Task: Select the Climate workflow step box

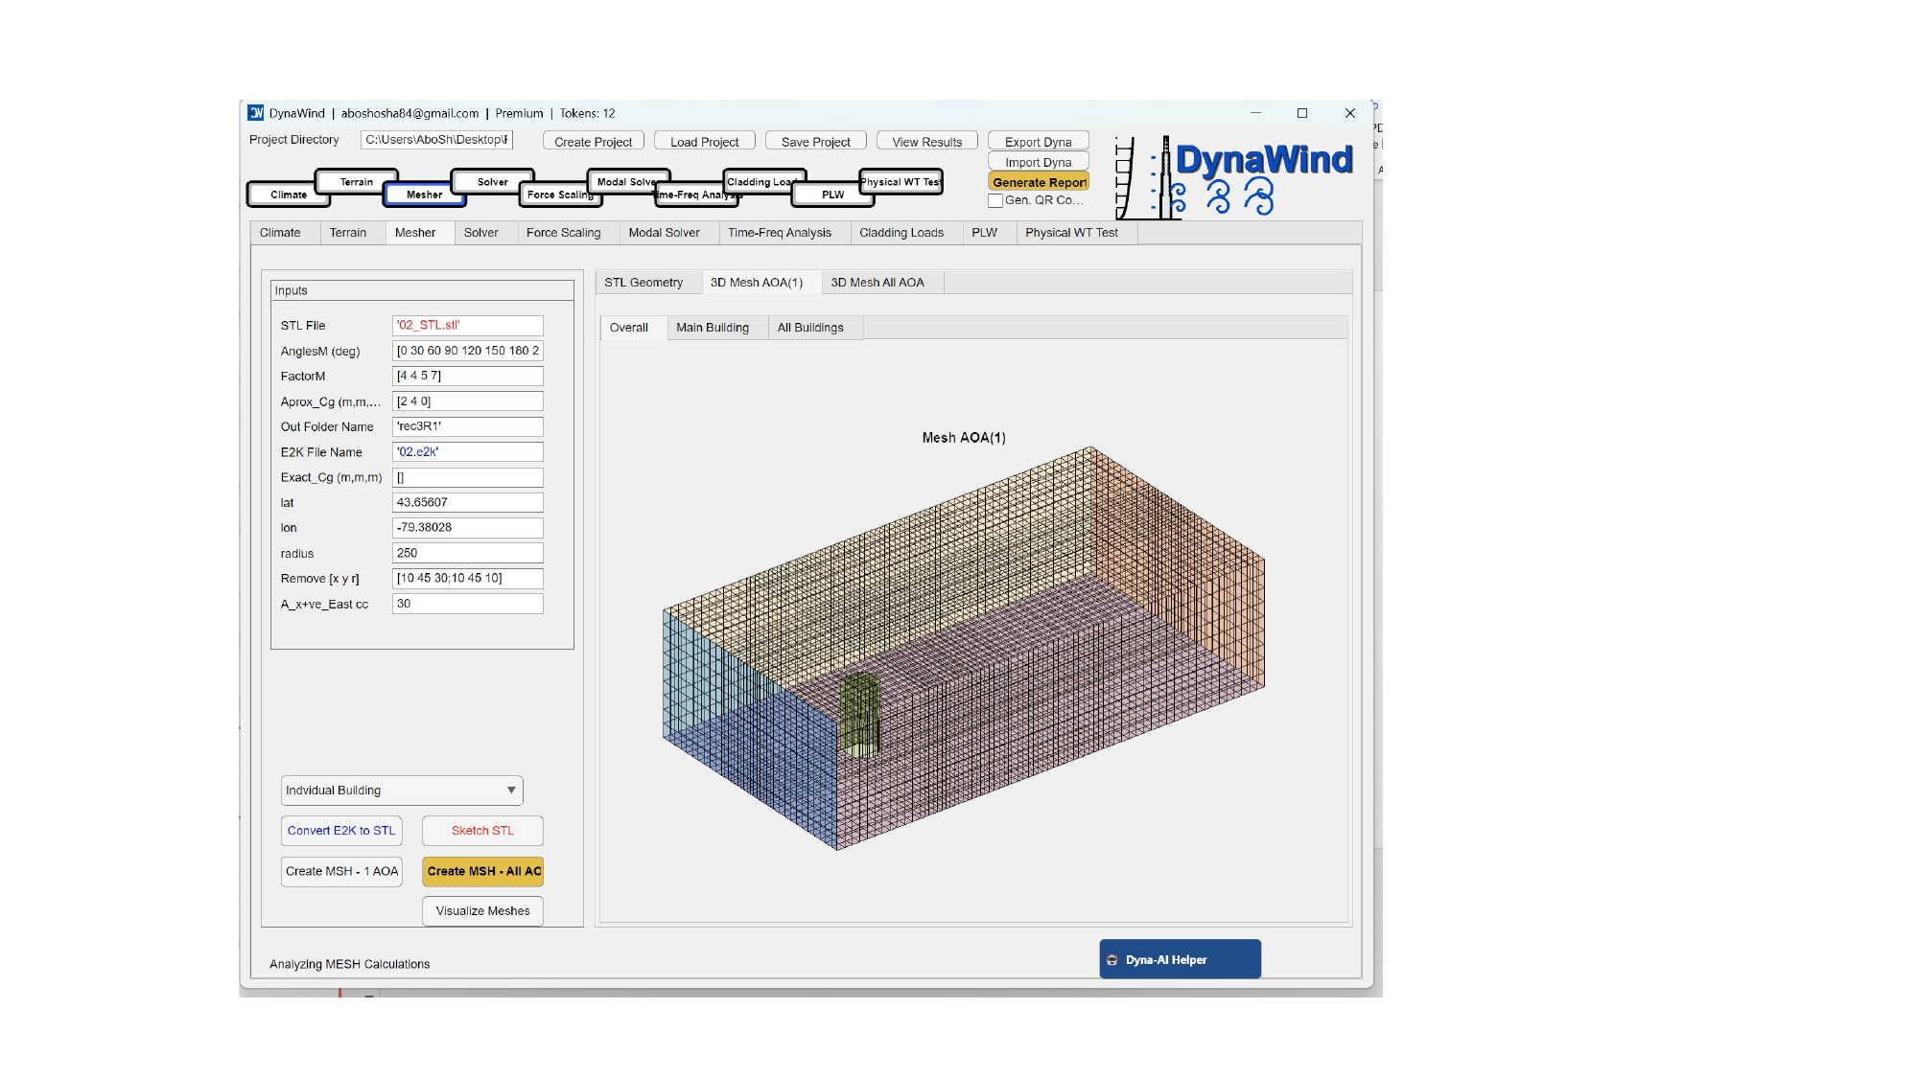Action: 288,195
